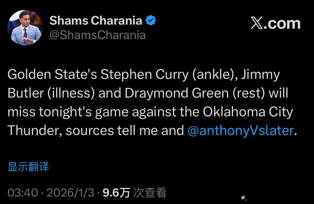
Task: Open Shams Charania's display name
Action: click(96, 20)
